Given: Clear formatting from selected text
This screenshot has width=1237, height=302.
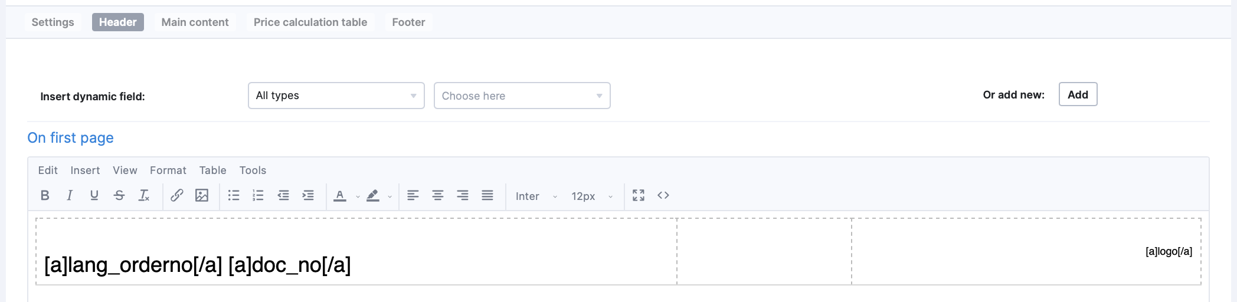Looking at the screenshot, I should click(144, 196).
